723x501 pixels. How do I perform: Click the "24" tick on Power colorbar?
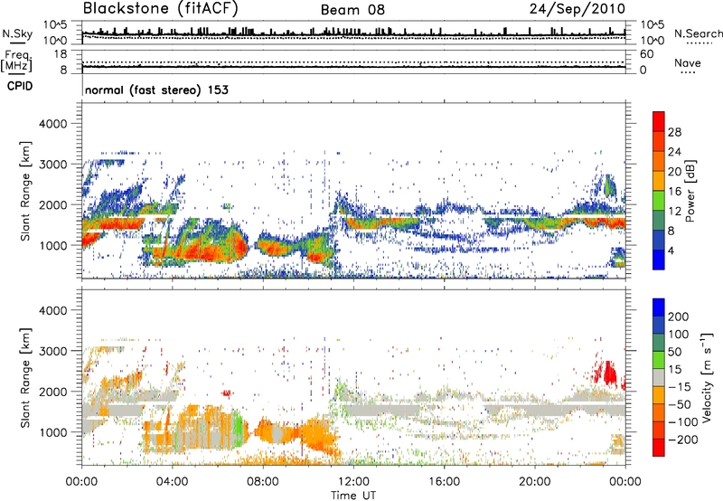pyautogui.click(x=674, y=152)
